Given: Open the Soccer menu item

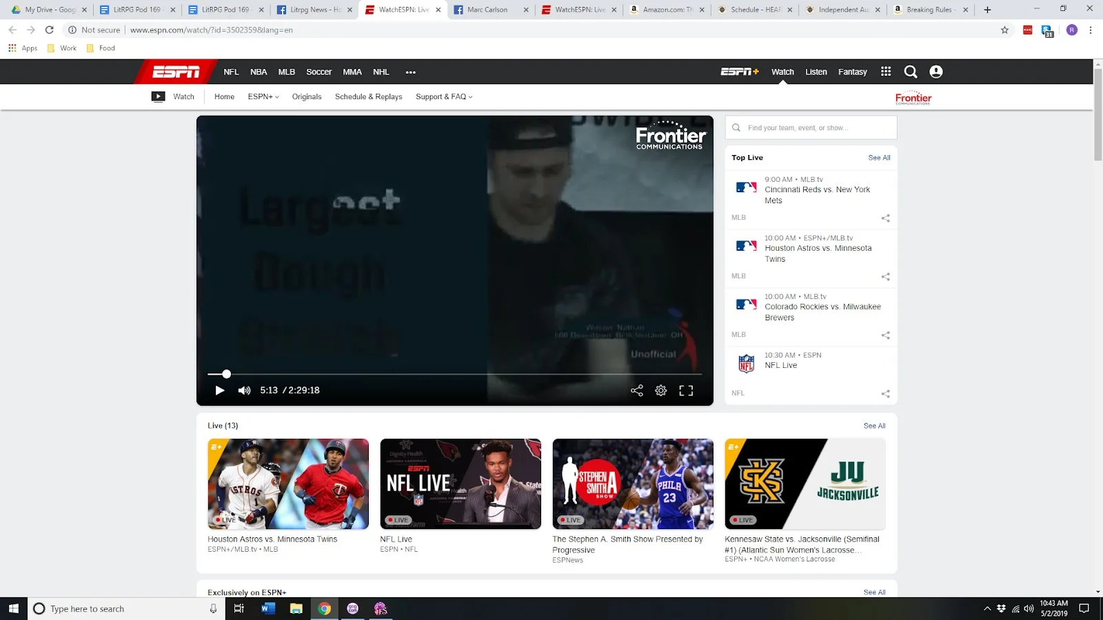Looking at the screenshot, I should 319,72.
